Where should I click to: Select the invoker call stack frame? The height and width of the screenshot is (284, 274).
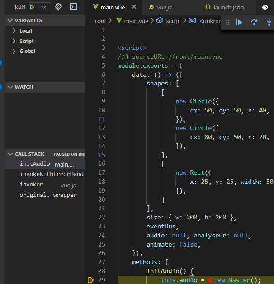click(31, 185)
